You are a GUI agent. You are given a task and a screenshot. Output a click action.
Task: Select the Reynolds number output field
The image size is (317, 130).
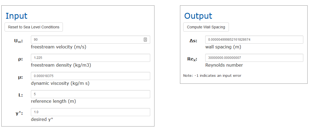254,58
